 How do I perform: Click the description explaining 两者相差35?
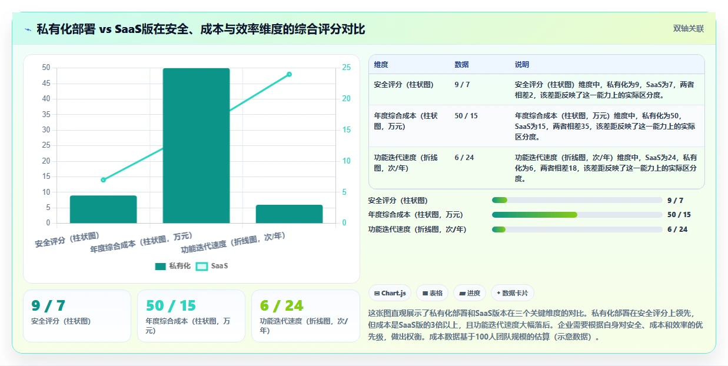606,126
